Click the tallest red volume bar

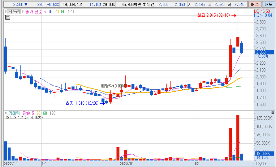pos(238,138)
